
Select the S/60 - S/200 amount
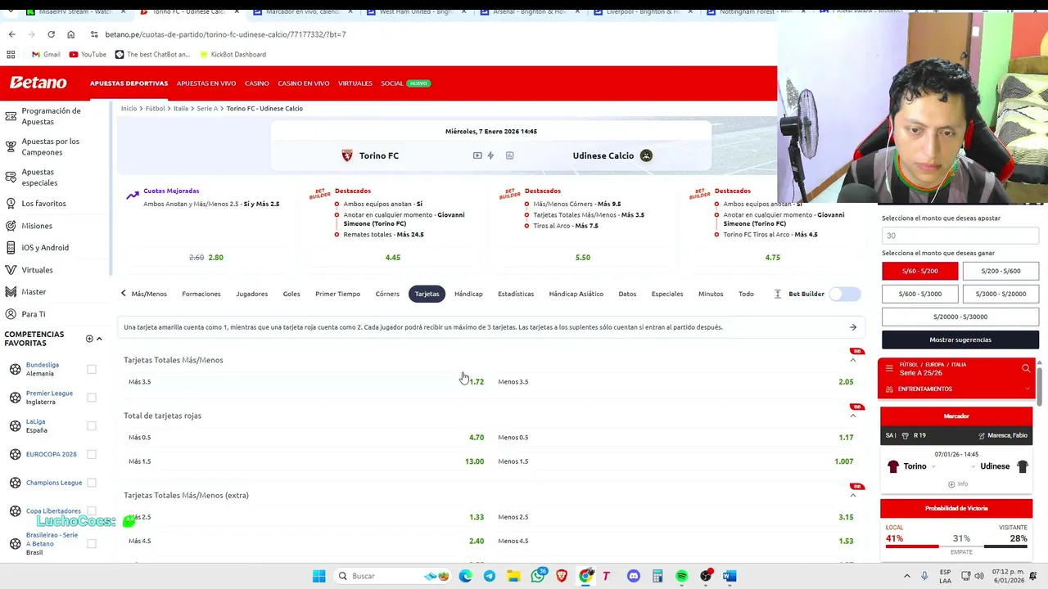pyautogui.click(x=919, y=271)
